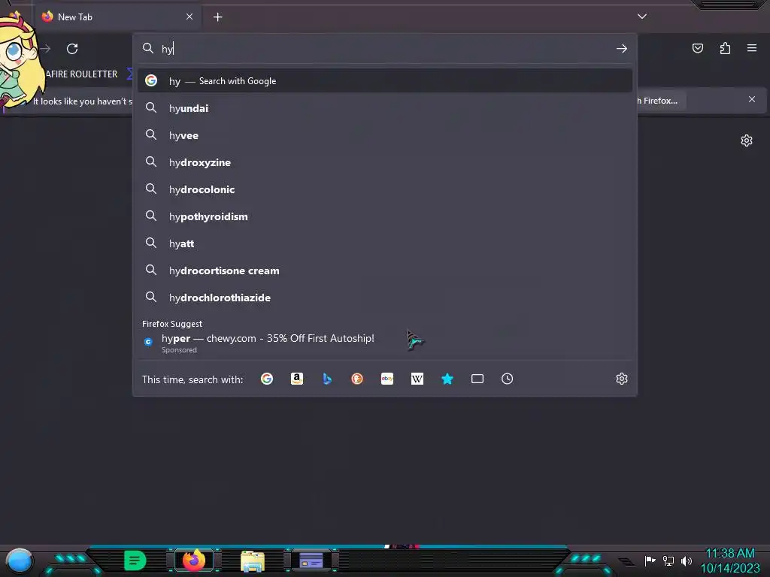The image size is (770, 577).
Task: Open sponsored chewy.com hyper suggestion
Action: [x=385, y=343]
